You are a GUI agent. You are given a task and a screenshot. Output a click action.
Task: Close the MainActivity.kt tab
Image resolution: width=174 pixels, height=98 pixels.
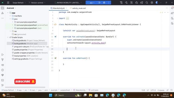(66, 8)
